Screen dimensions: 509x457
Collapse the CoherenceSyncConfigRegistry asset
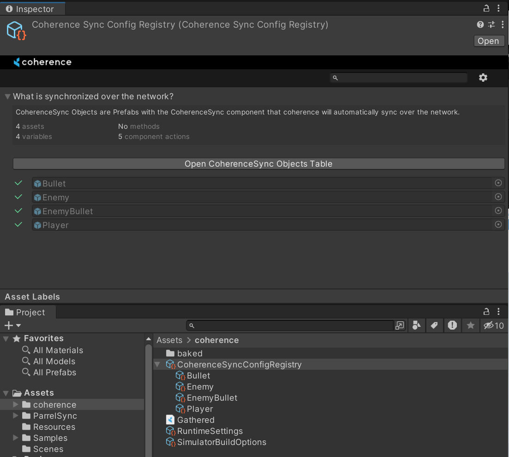click(157, 365)
